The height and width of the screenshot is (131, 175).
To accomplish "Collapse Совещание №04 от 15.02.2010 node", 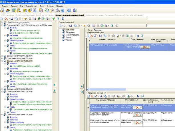I will 1,61.
